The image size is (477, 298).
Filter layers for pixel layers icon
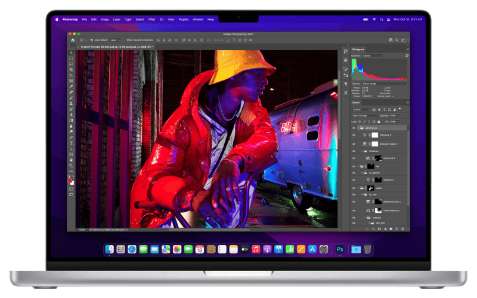point(374,110)
